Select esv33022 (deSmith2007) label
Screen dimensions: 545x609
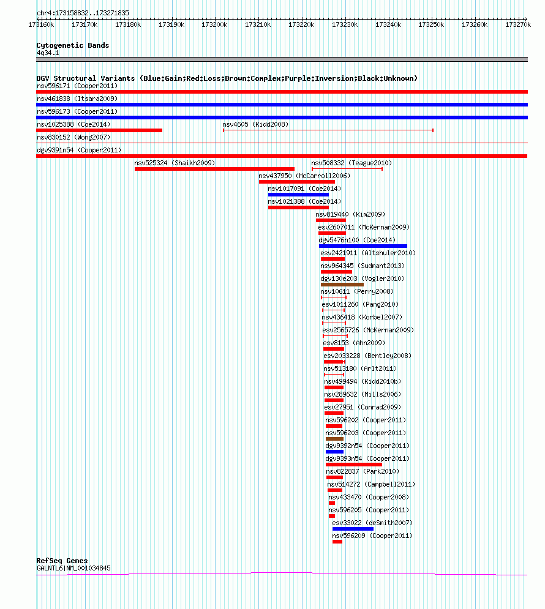pyautogui.click(x=372, y=522)
